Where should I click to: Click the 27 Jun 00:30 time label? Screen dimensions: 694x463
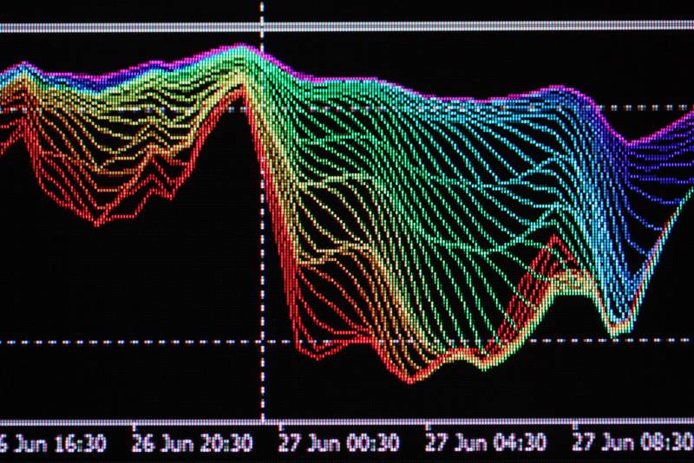click(x=339, y=444)
